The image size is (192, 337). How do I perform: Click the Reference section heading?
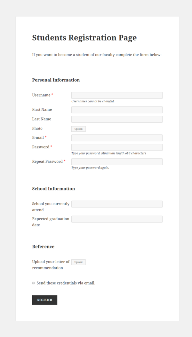tap(43, 247)
